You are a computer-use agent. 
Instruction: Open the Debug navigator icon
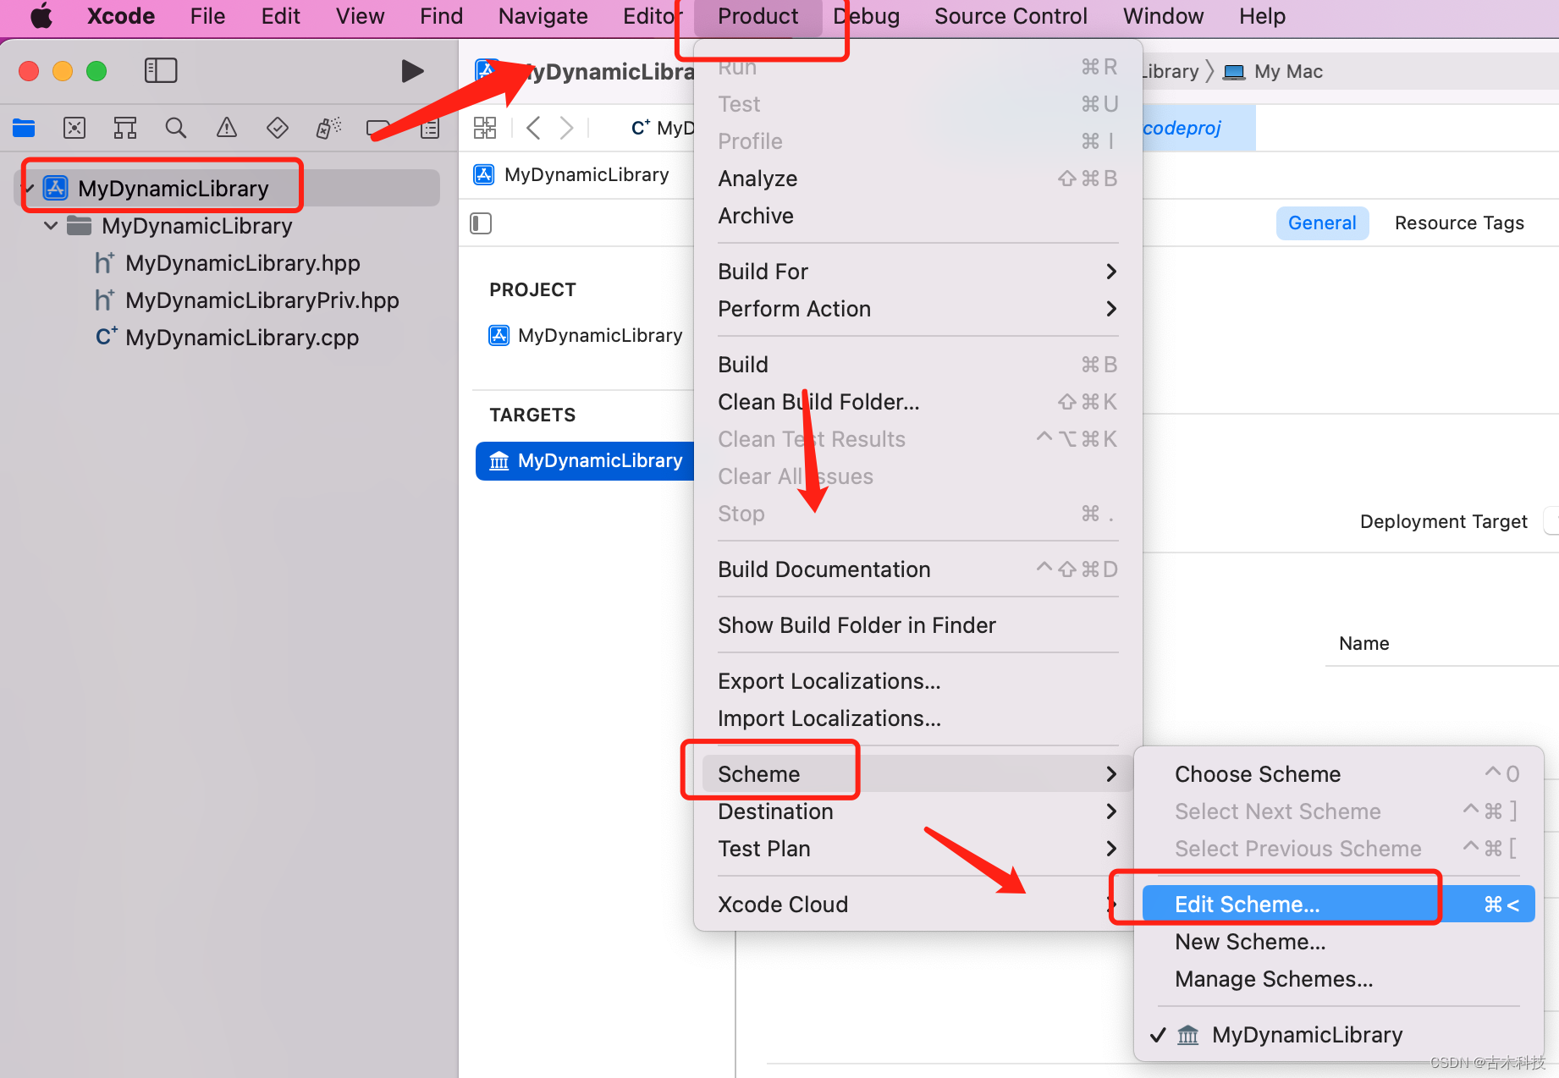(x=328, y=128)
